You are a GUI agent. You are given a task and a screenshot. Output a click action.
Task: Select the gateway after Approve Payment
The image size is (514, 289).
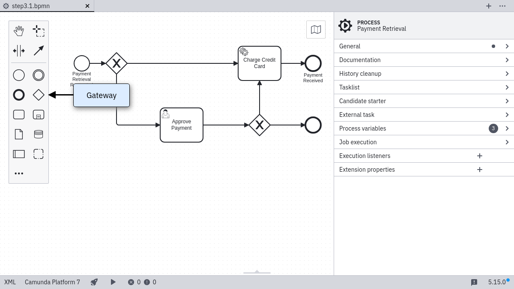click(260, 125)
